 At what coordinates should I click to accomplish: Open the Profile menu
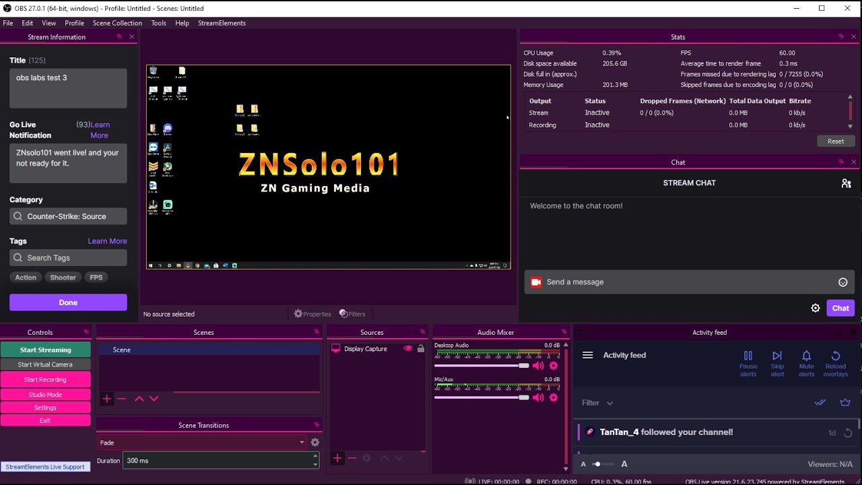(74, 23)
